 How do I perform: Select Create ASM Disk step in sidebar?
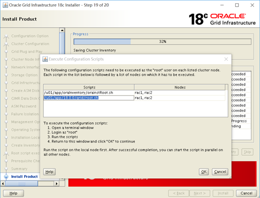(25, 90)
